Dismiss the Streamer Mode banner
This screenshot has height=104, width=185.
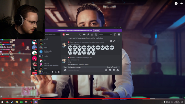[119, 30]
